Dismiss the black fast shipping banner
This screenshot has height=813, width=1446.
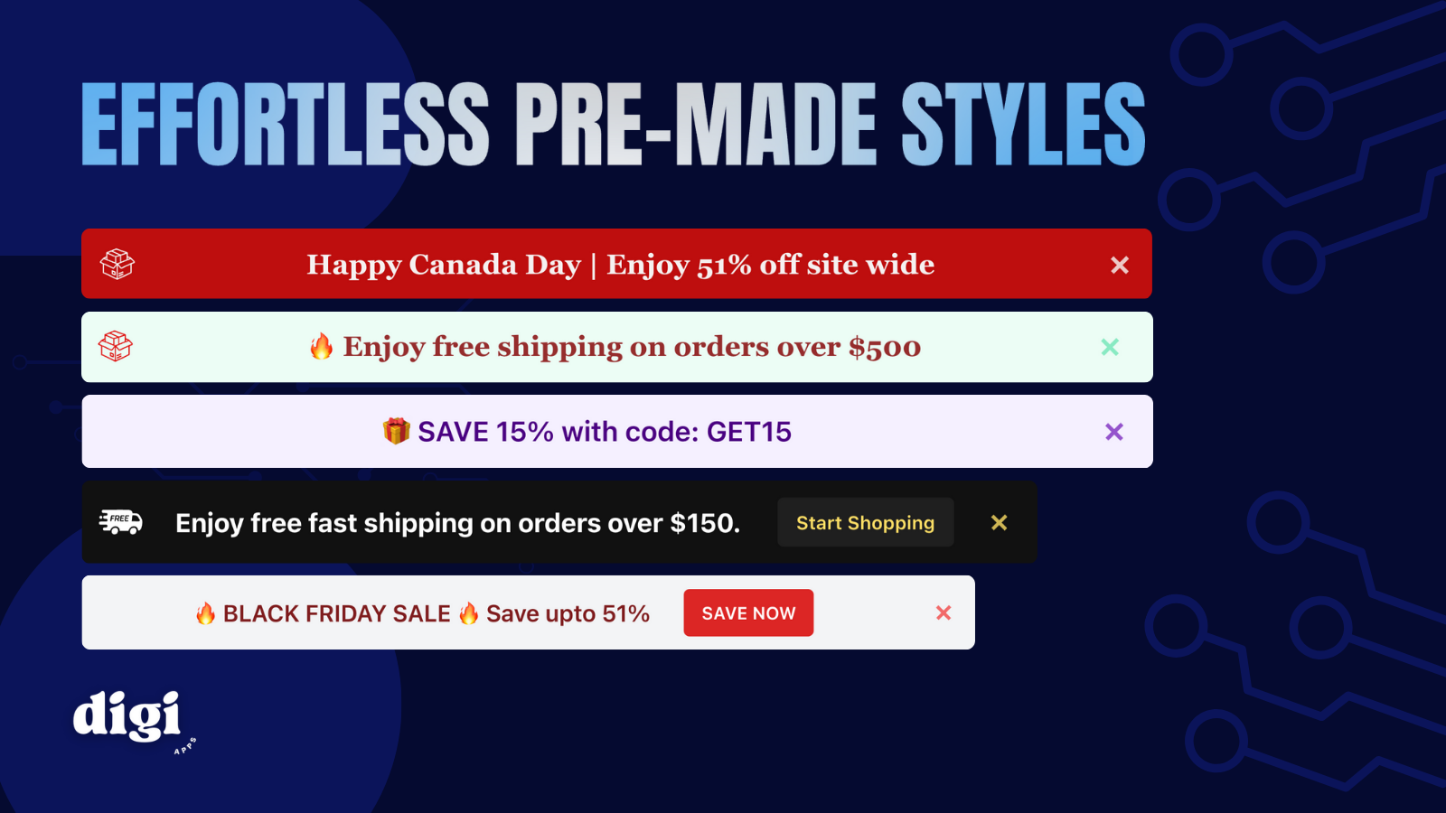tap(999, 522)
